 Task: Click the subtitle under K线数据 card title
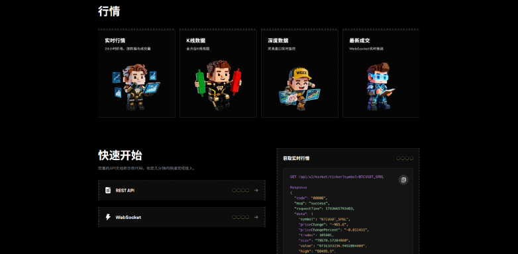[x=198, y=49]
